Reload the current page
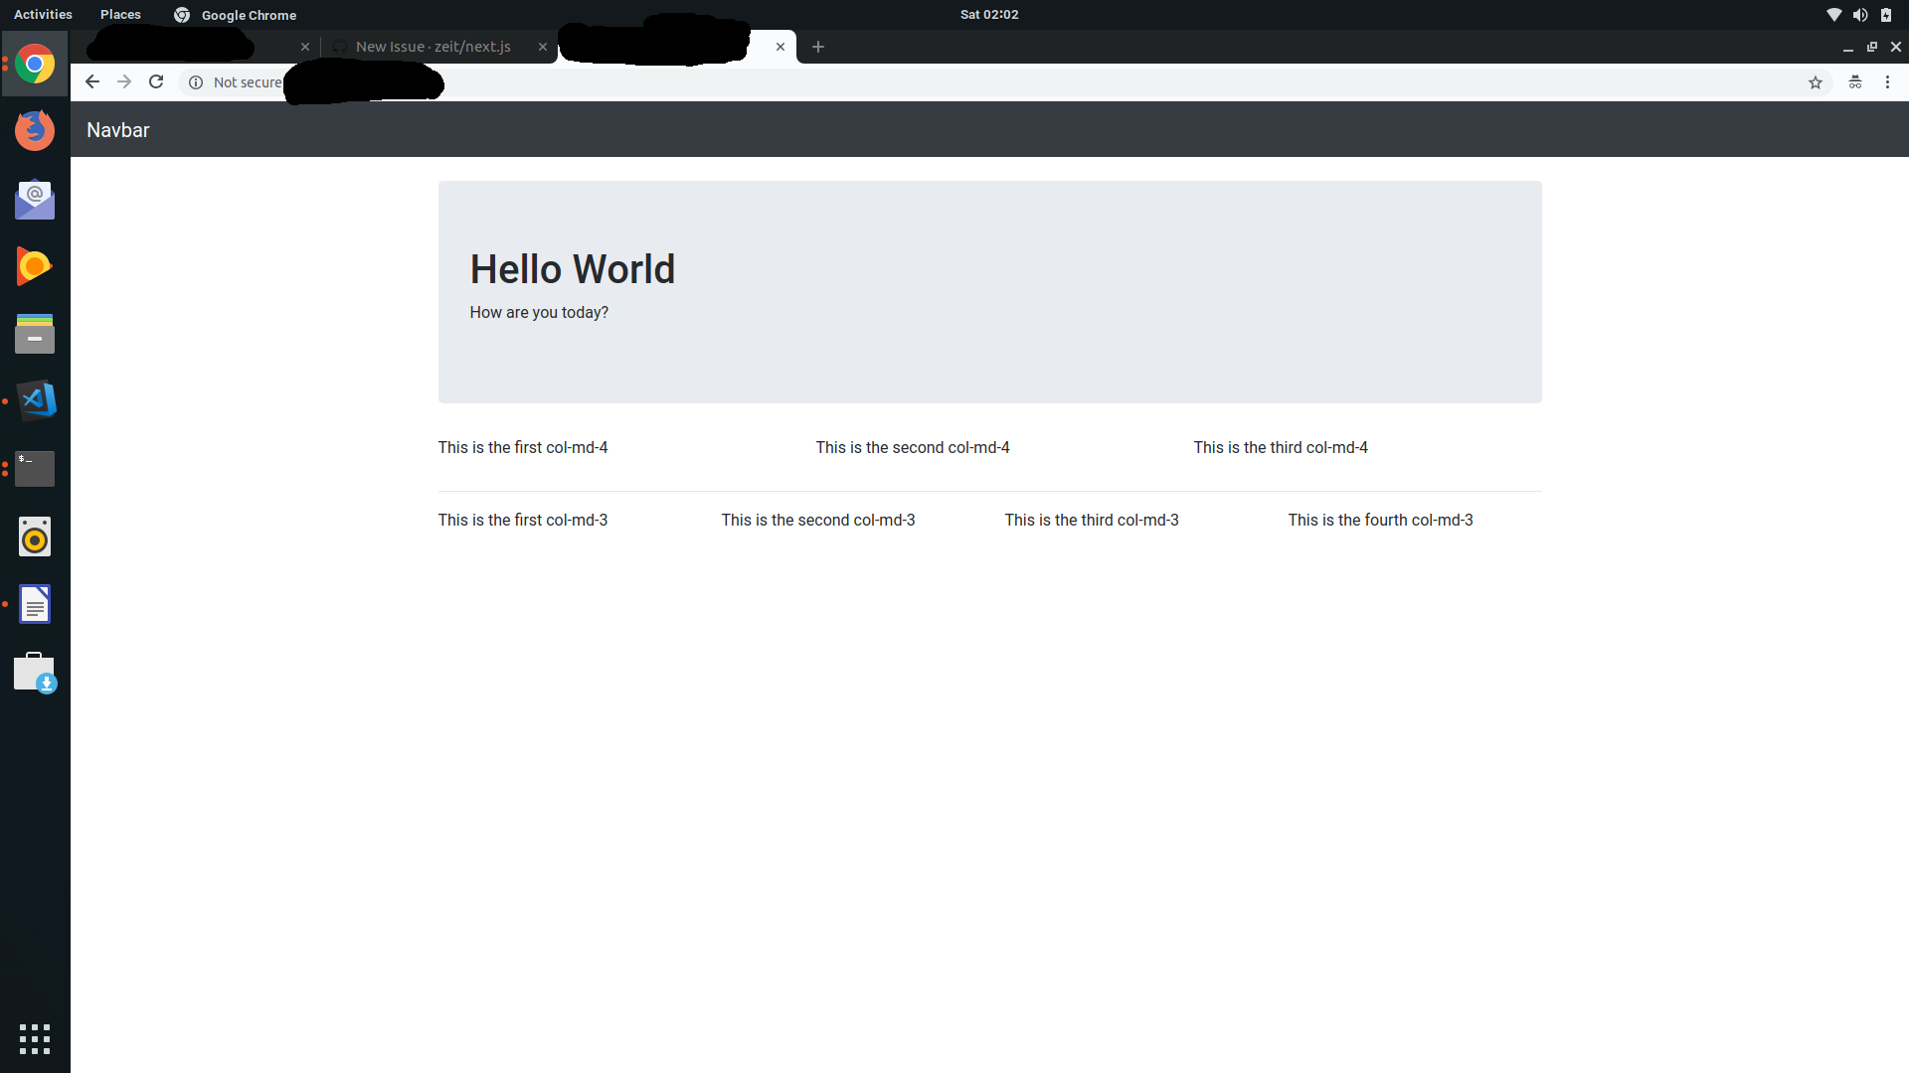 pyautogui.click(x=156, y=82)
